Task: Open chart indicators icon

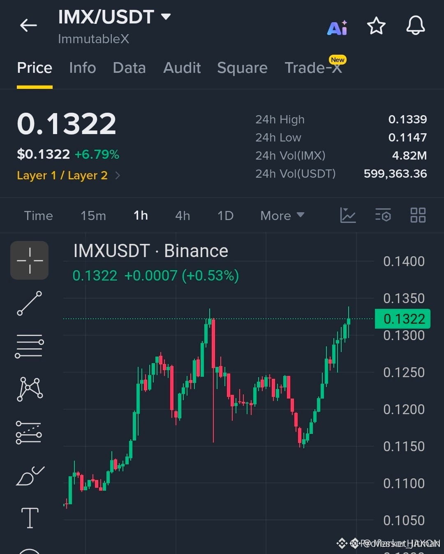Action: pyautogui.click(x=348, y=215)
